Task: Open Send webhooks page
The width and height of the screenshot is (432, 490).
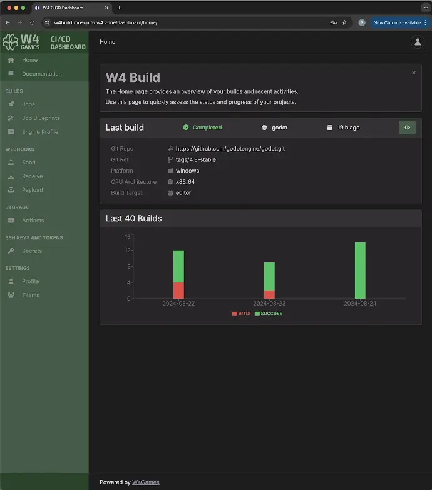Action: (x=29, y=162)
